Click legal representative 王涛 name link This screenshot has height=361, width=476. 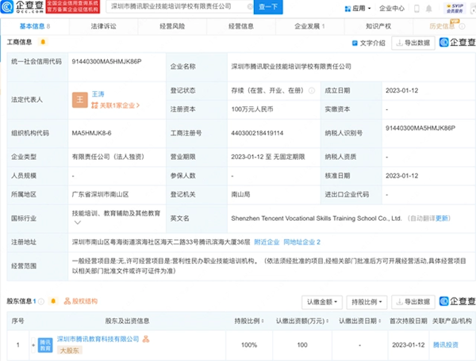point(98,94)
